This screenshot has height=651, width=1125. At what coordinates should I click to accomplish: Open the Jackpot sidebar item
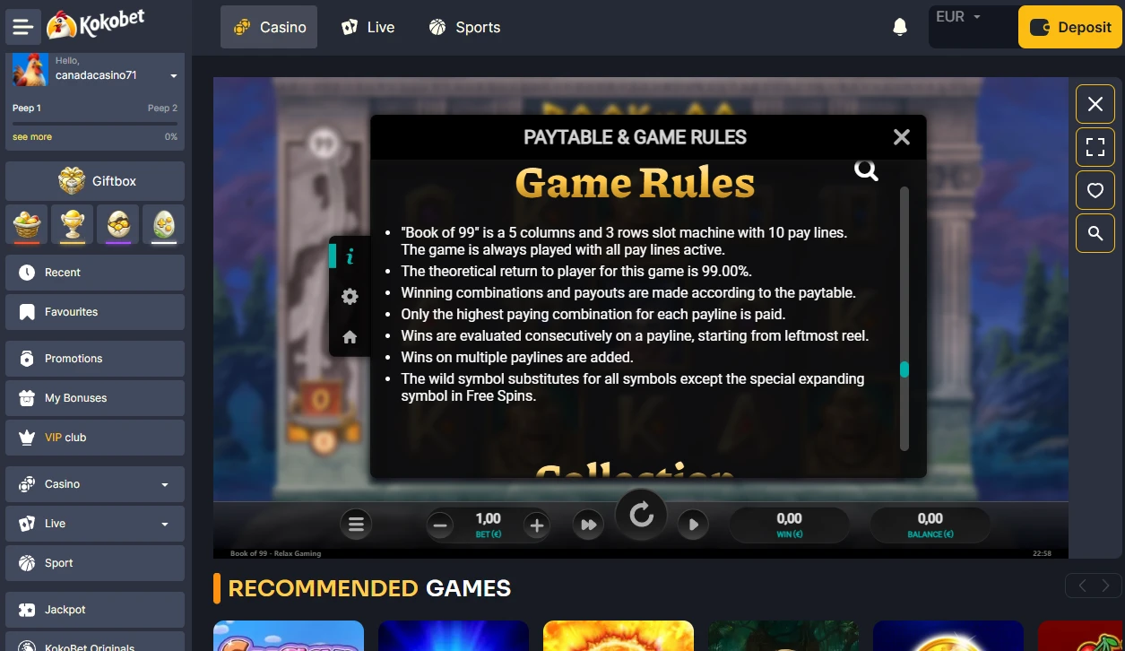click(95, 610)
